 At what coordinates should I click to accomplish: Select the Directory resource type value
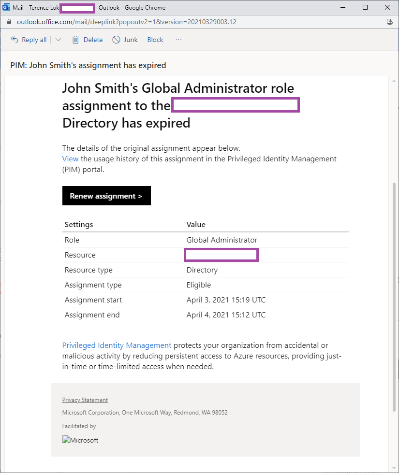202,270
